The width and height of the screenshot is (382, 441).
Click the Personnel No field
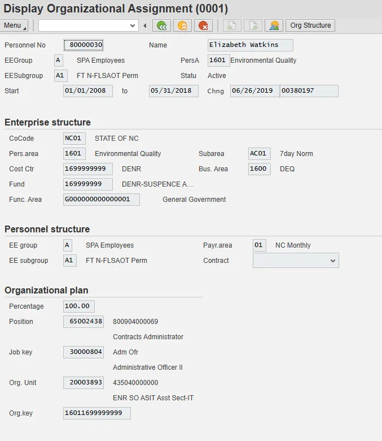coord(84,45)
